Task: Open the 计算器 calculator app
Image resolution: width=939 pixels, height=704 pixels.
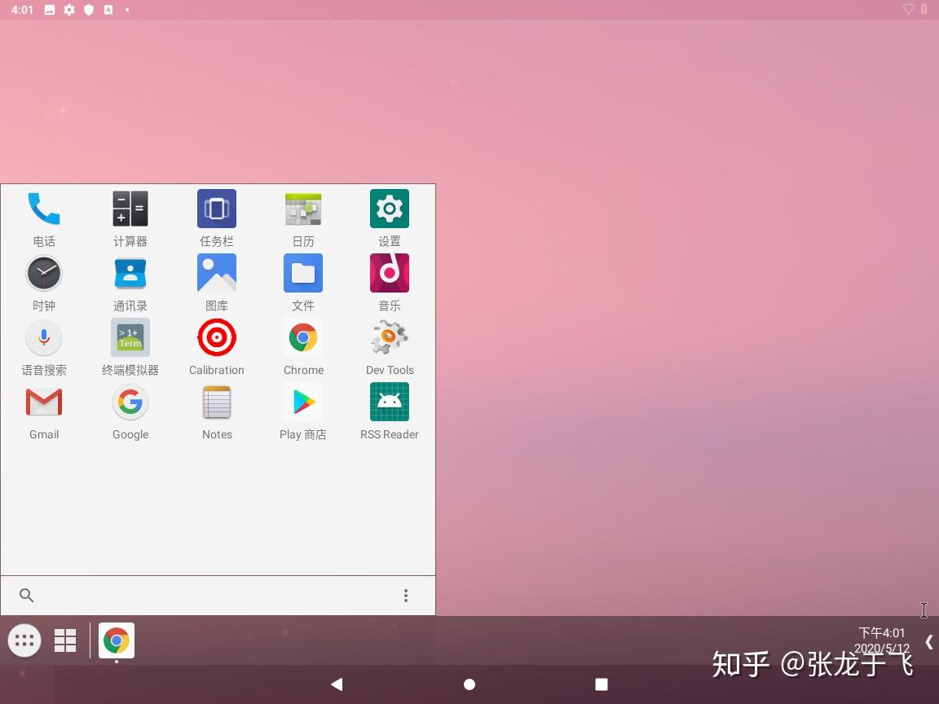Action: click(130, 209)
